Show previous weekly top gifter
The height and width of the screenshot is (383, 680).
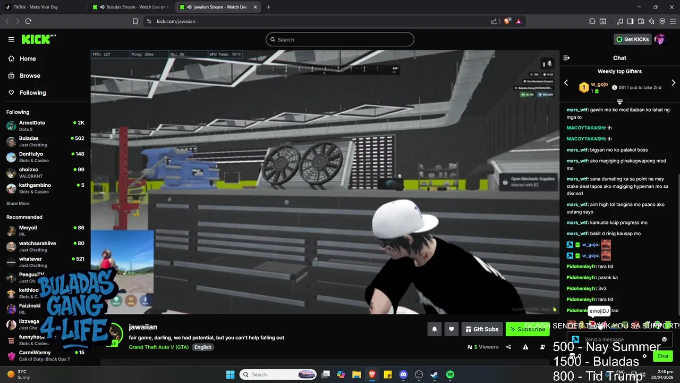click(566, 83)
